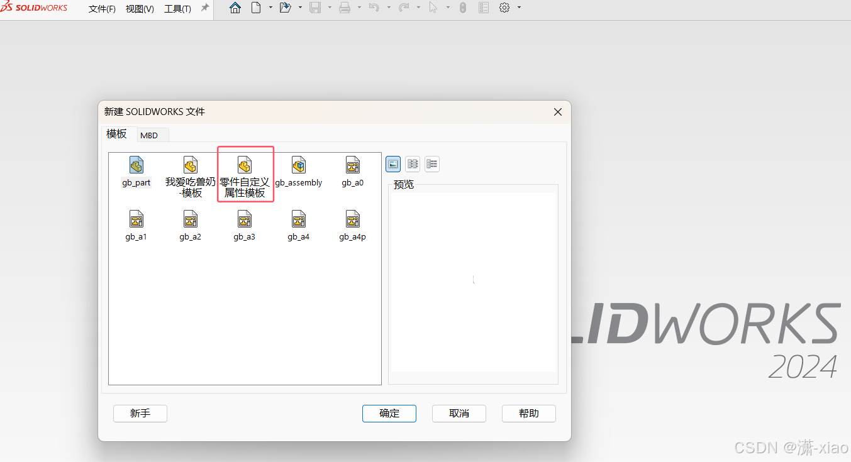Select the gb_a0 drawing template

(x=353, y=172)
